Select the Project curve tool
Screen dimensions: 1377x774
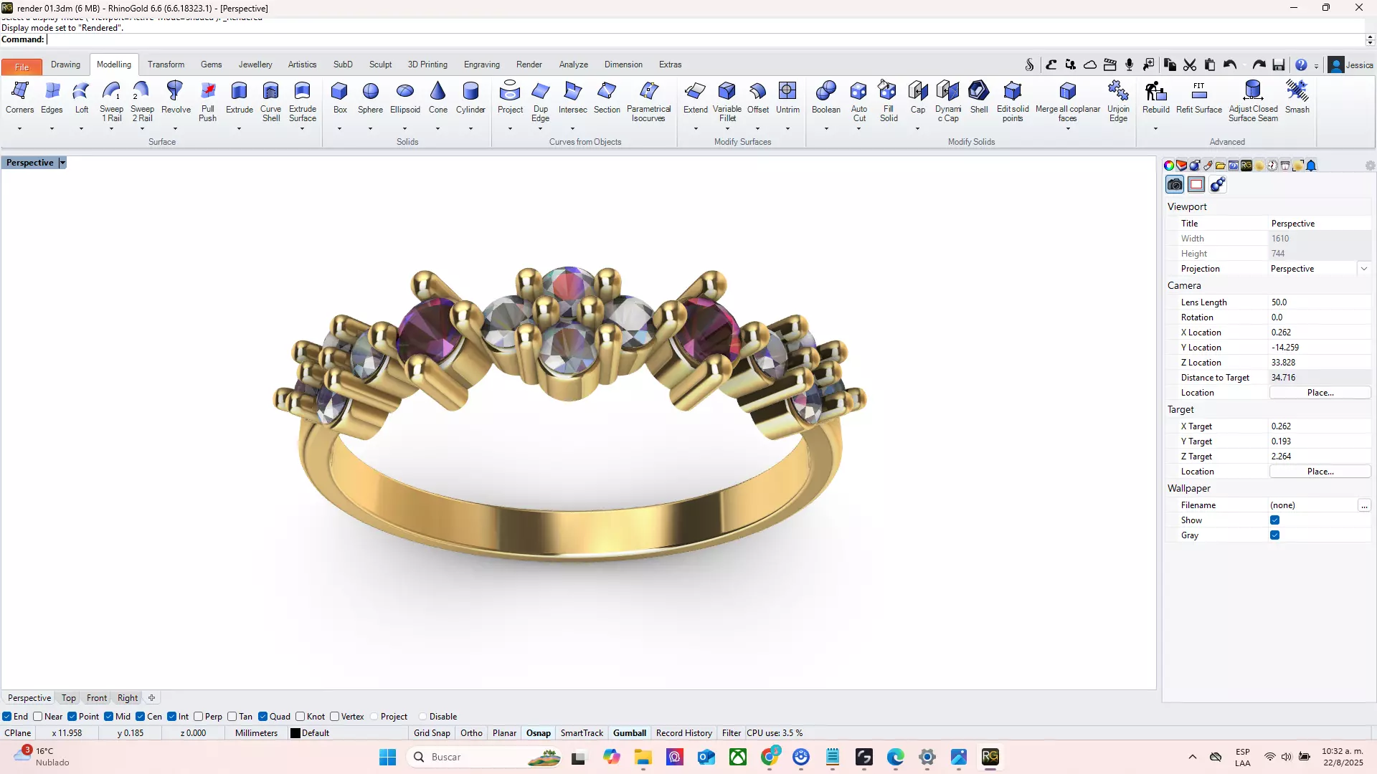[510, 97]
